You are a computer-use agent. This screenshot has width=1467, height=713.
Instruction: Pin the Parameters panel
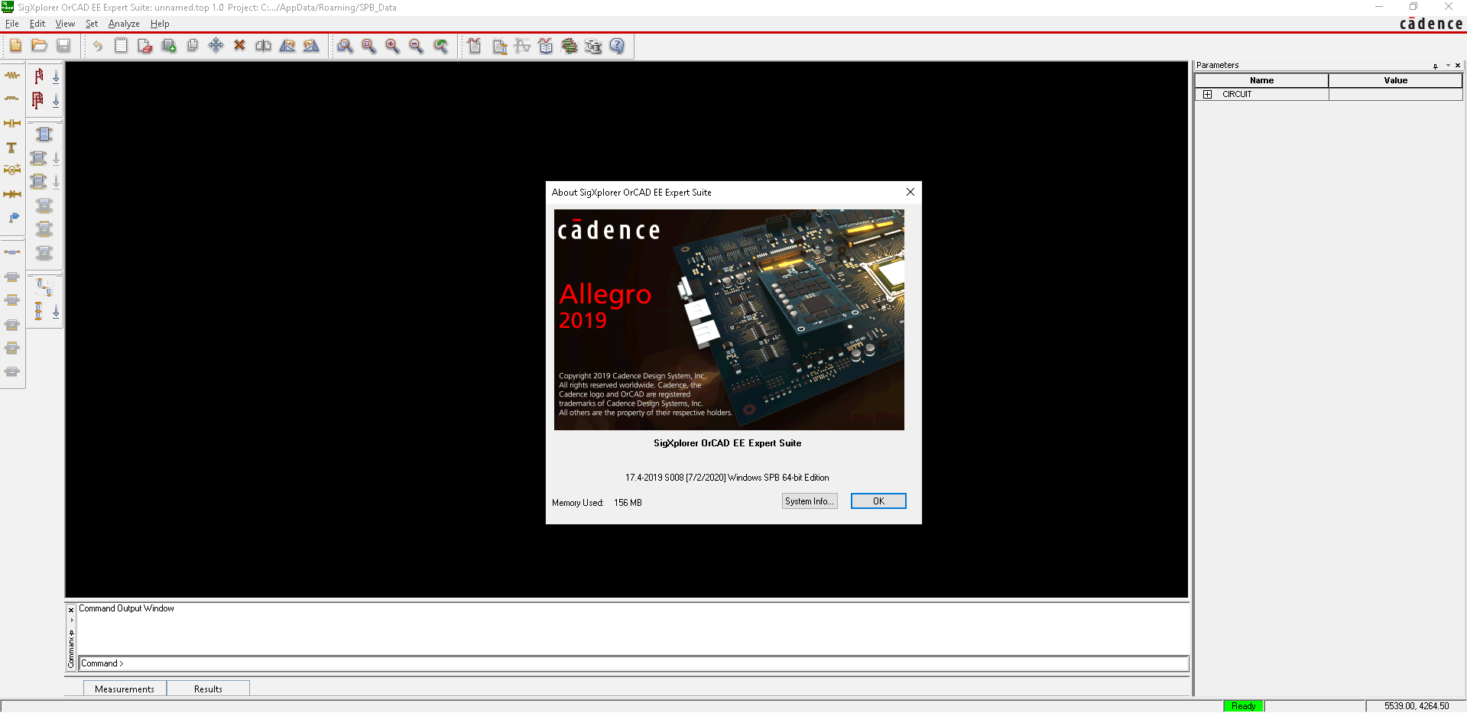click(1436, 66)
